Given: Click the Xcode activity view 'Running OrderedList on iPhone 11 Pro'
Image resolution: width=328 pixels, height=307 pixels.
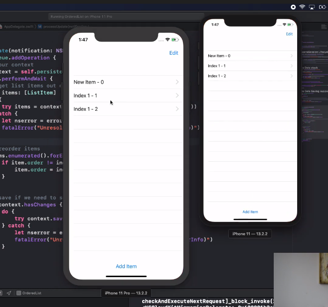Looking at the screenshot, I should point(126,16).
